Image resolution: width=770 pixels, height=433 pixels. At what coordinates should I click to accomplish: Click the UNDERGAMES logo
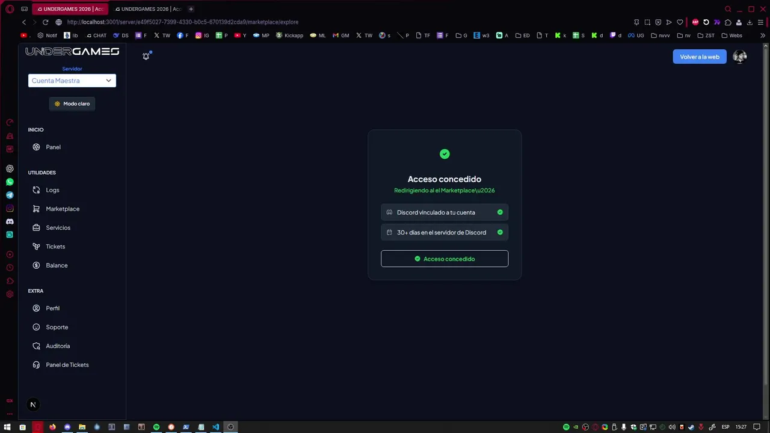72,52
